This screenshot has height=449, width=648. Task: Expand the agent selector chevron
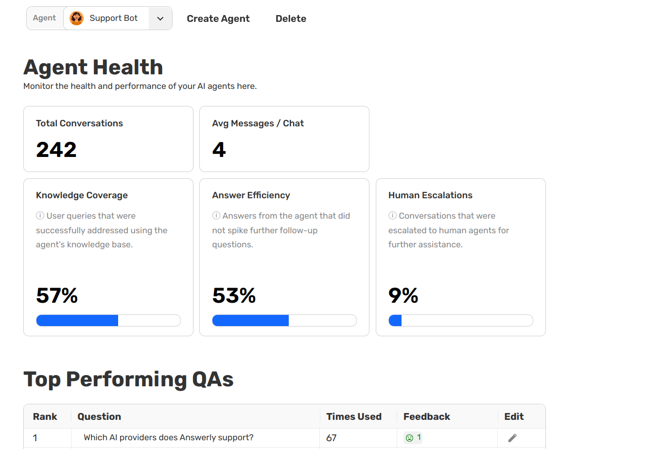click(x=160, y=18)
